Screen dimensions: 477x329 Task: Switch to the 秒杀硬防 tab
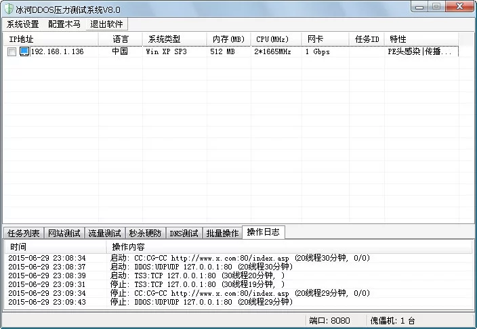pyautogui.click(x=145, y=234)
